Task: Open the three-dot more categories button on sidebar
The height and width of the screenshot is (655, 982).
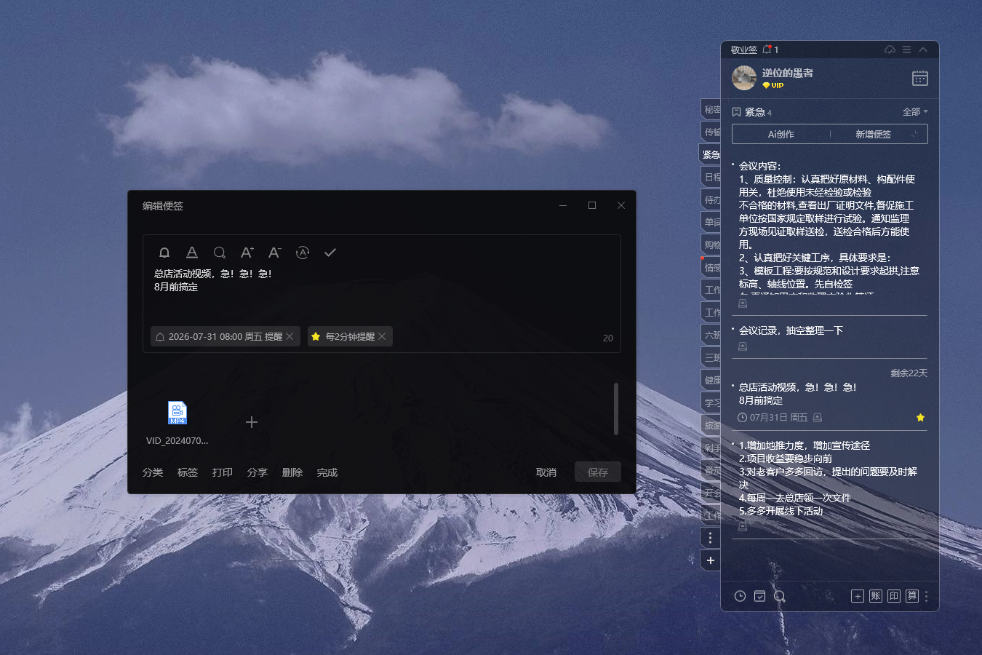Action: pyautogui.click(x=711, y=538)
